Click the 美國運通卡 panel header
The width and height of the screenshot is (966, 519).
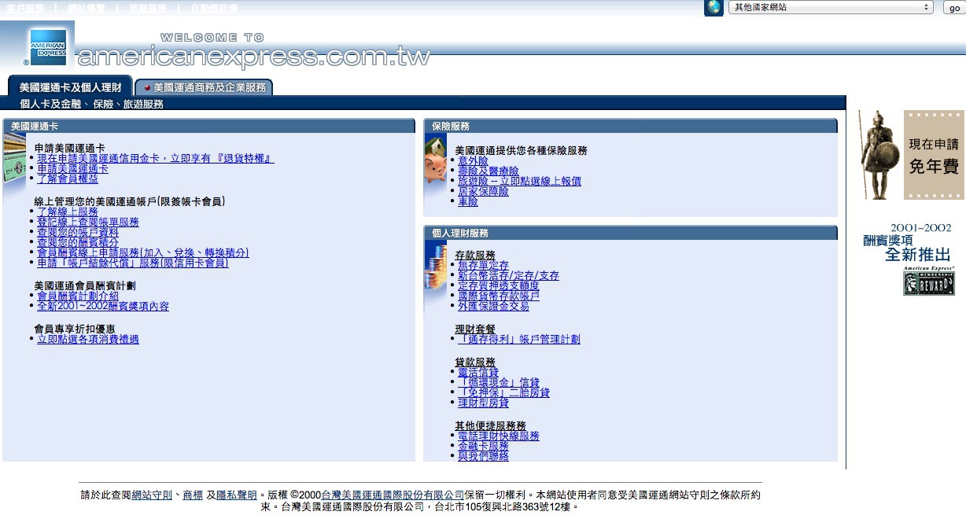pyautogui.click(x=209, y=126)
